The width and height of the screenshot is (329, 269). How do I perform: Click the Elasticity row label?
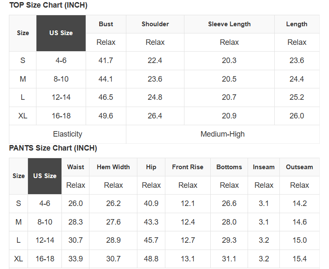pos(67,134)
